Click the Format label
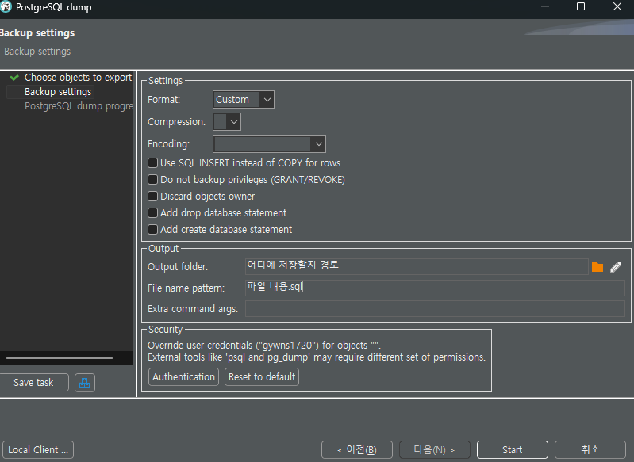The image size is (634, 462). [x=163, y=99]
